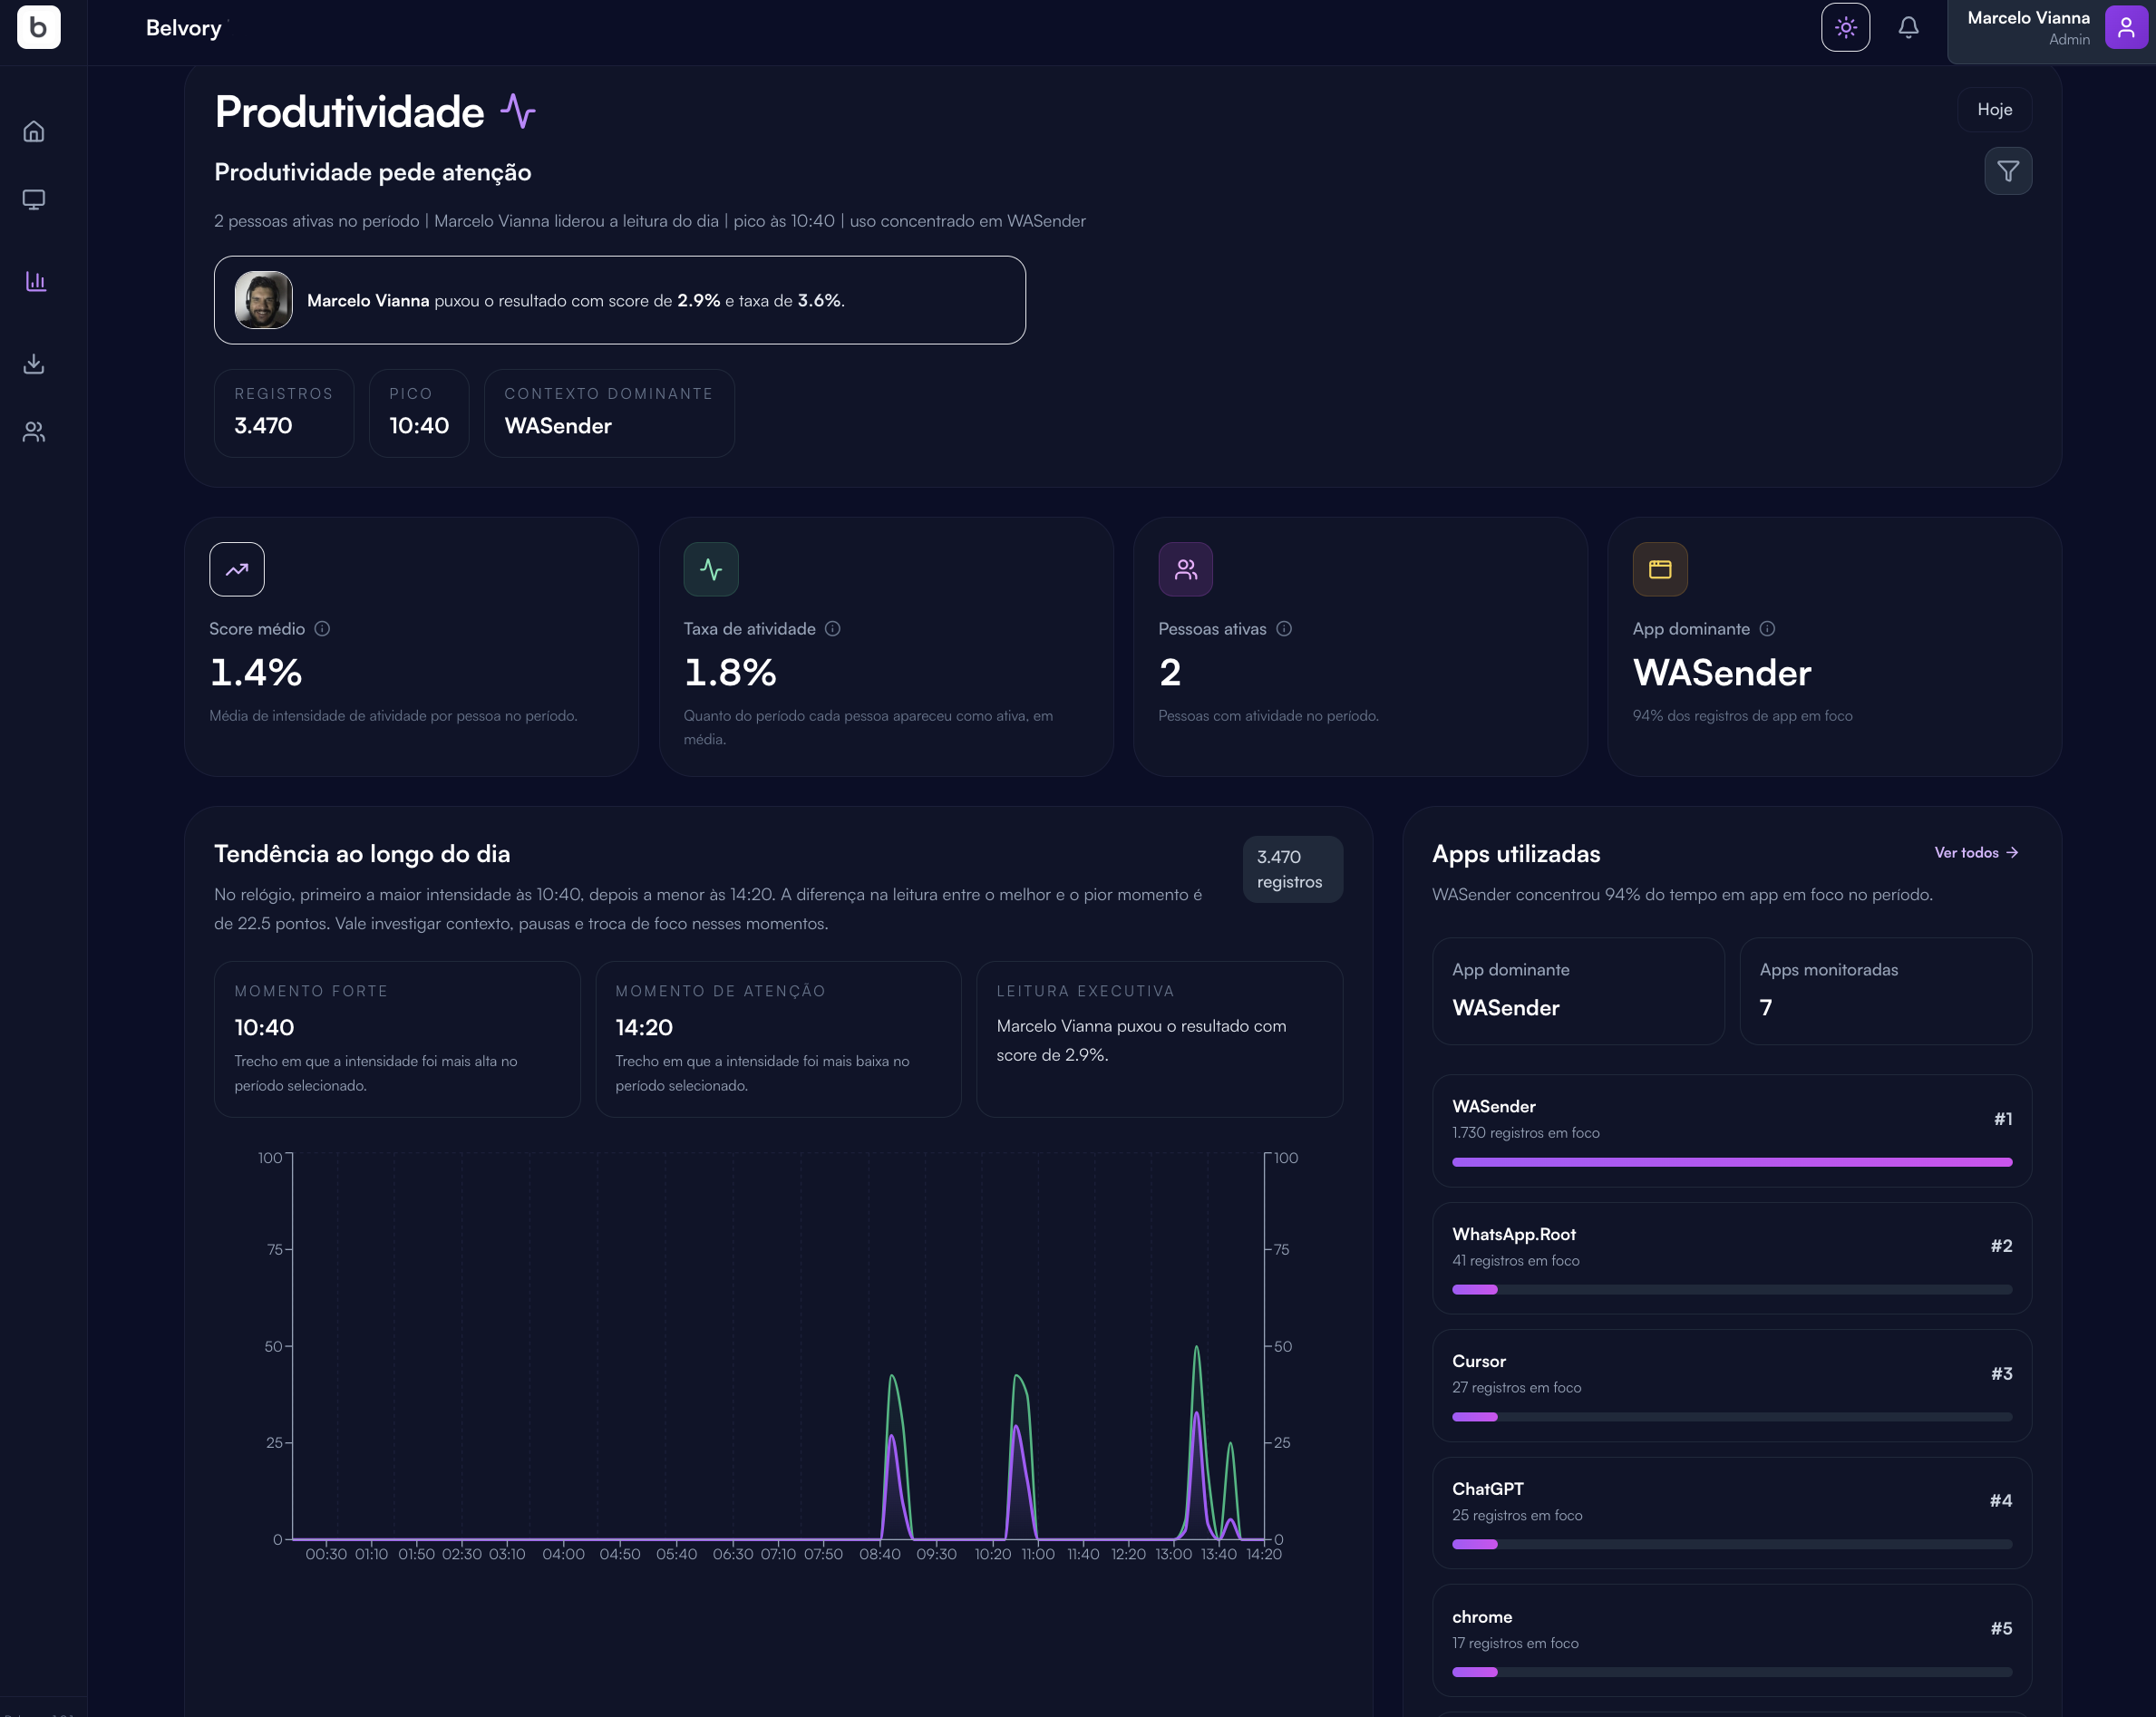Show info for Score médio
2156x1717 pixels.
coord(322,628)
